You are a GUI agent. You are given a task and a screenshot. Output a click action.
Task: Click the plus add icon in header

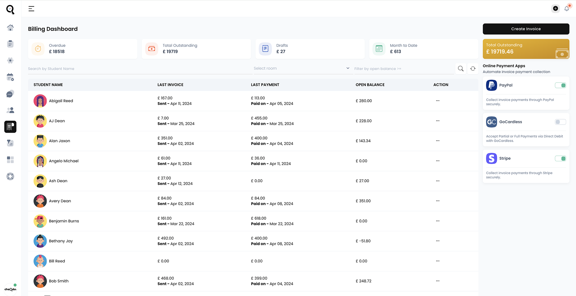[556, 8]
